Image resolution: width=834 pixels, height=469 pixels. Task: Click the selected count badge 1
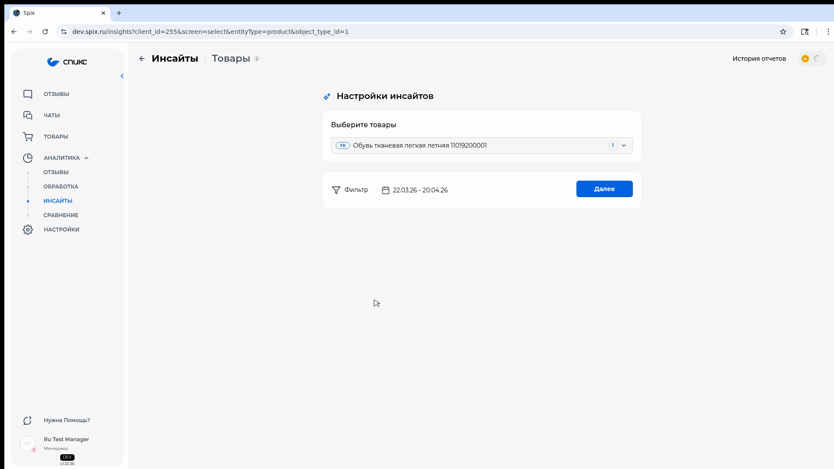612,145
